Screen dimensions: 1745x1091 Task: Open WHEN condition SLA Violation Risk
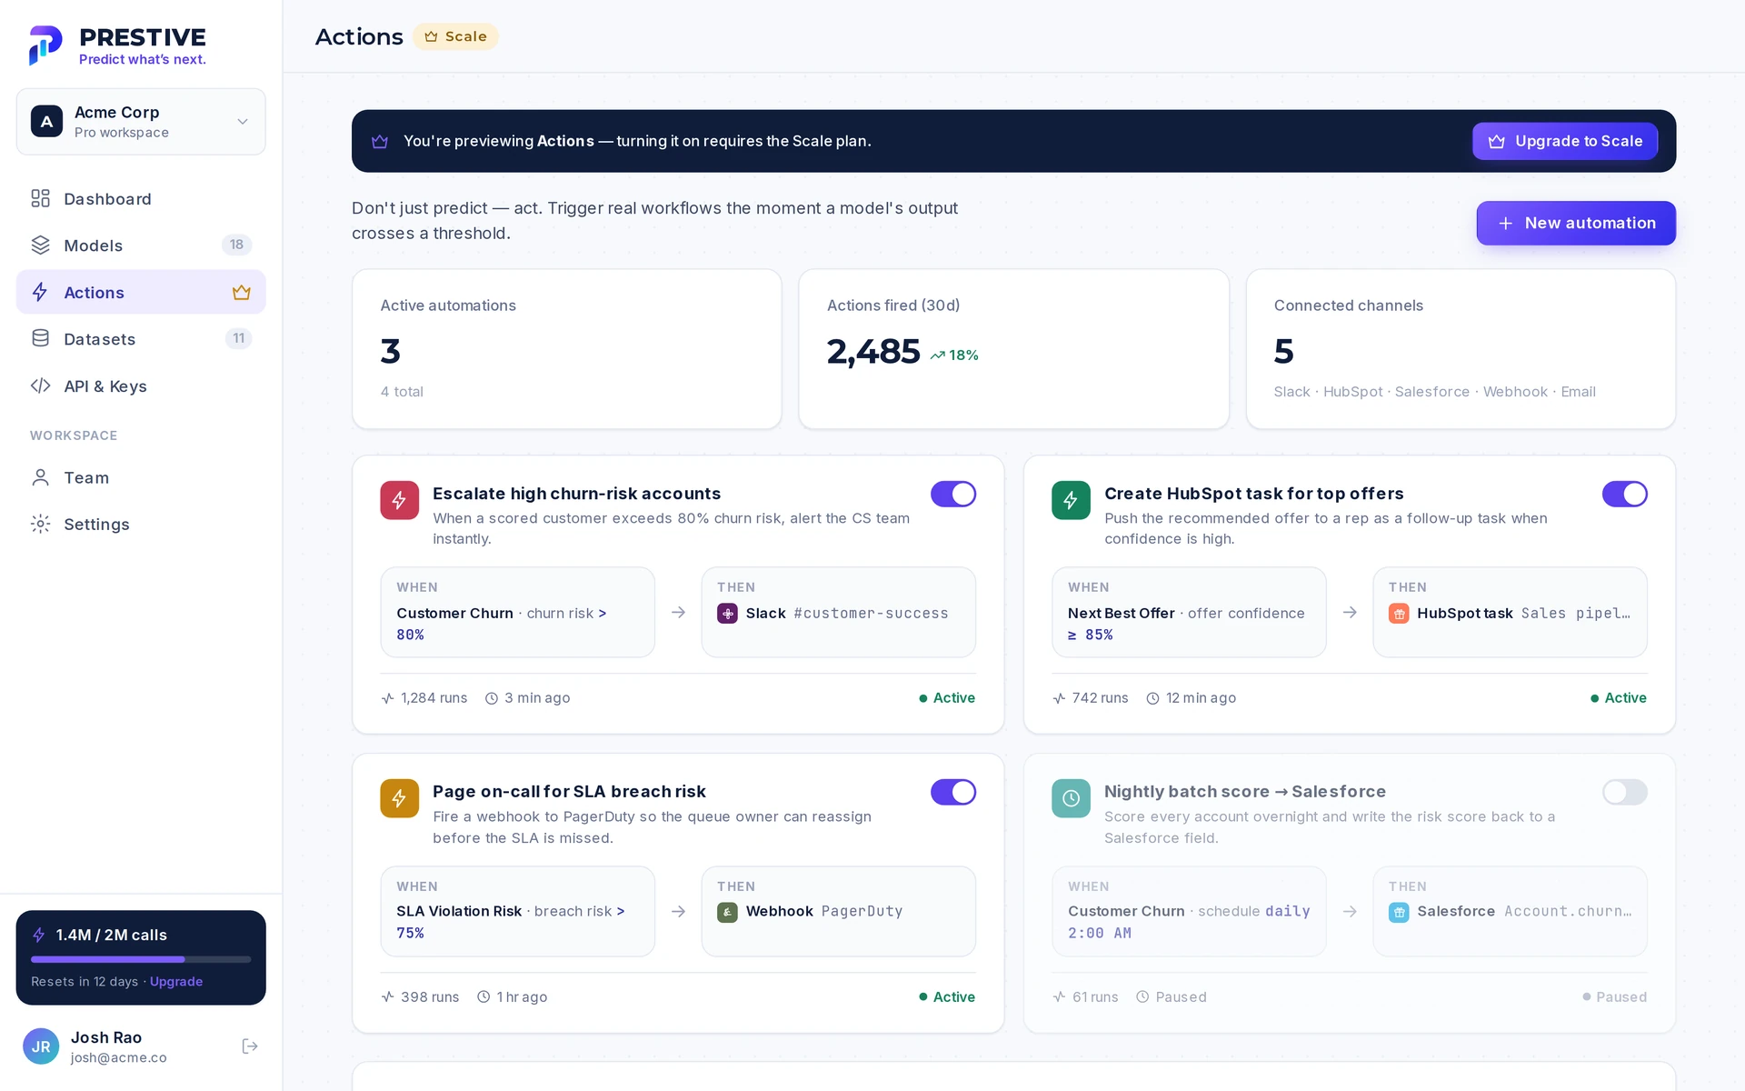click(x=518, y=911)
